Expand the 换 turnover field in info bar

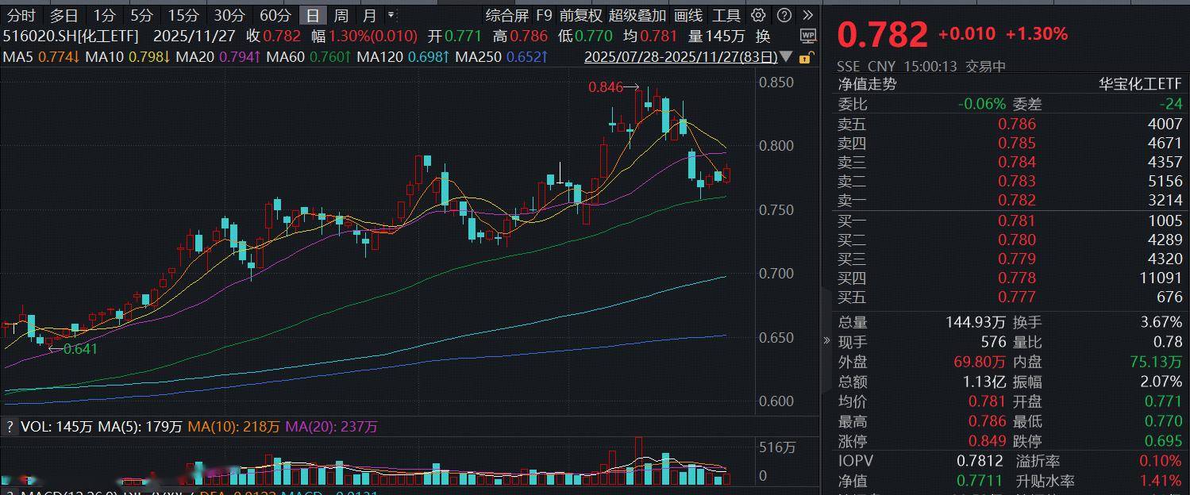click(763, 36)
